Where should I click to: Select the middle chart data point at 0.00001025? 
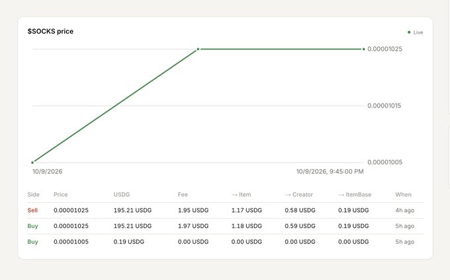coord(198,50)
